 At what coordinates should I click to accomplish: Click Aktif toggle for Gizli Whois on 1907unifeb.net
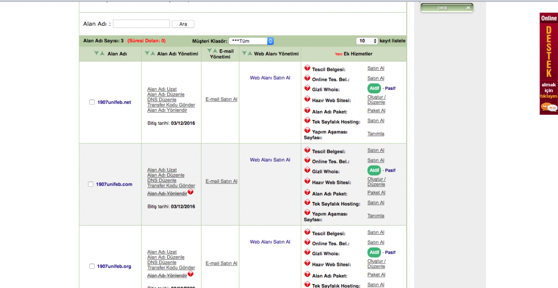[374, 88]
